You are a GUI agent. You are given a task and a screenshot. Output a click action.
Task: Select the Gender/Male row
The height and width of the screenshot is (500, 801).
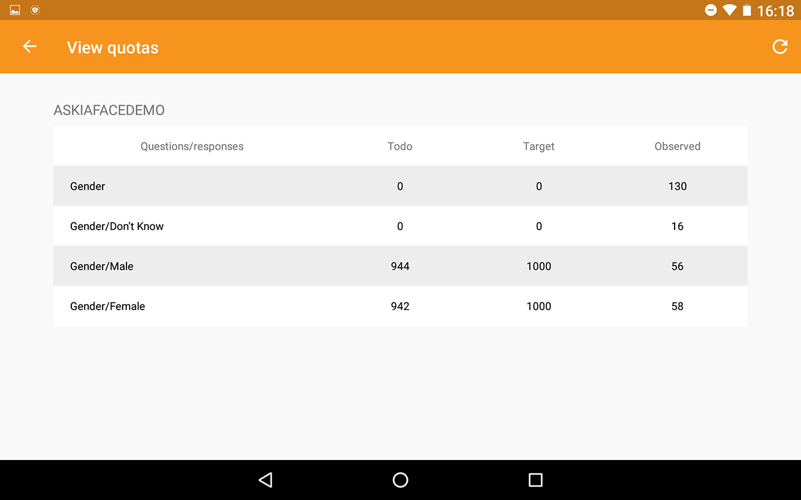[x=400, y=266]
